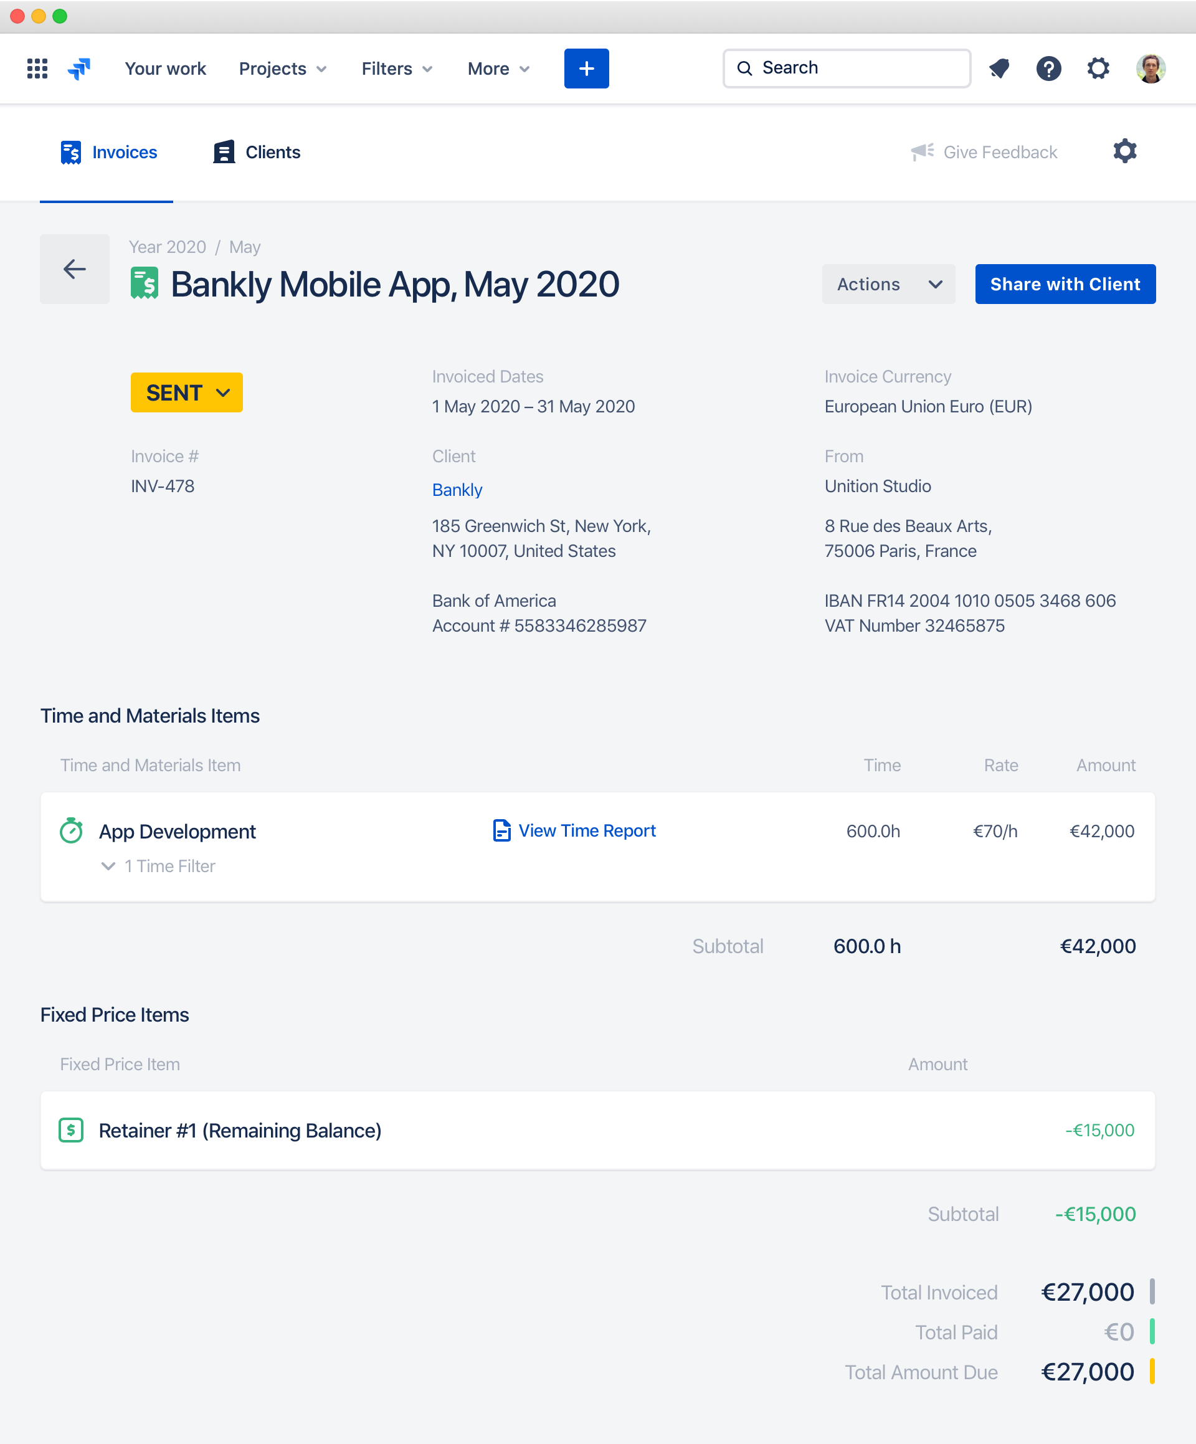Click the megaphone feedback icon
Viewport: 1196px width, 1444px height.
[x=923, y=152]
